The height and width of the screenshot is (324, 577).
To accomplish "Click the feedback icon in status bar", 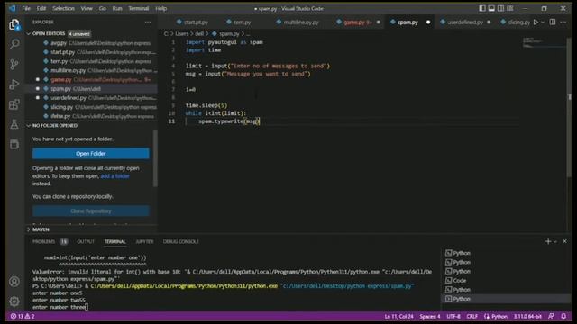I will (551, 316).
